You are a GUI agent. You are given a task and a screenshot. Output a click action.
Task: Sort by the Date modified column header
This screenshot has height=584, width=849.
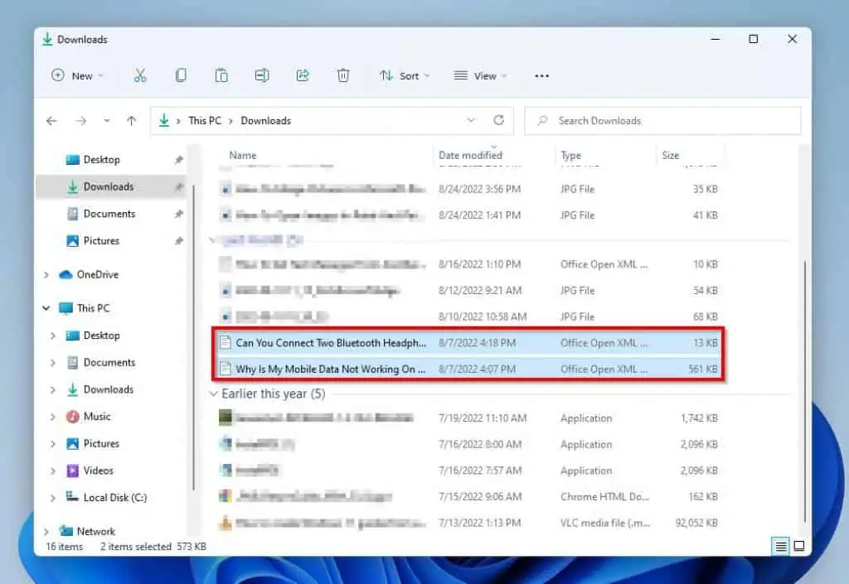[471, 155]
